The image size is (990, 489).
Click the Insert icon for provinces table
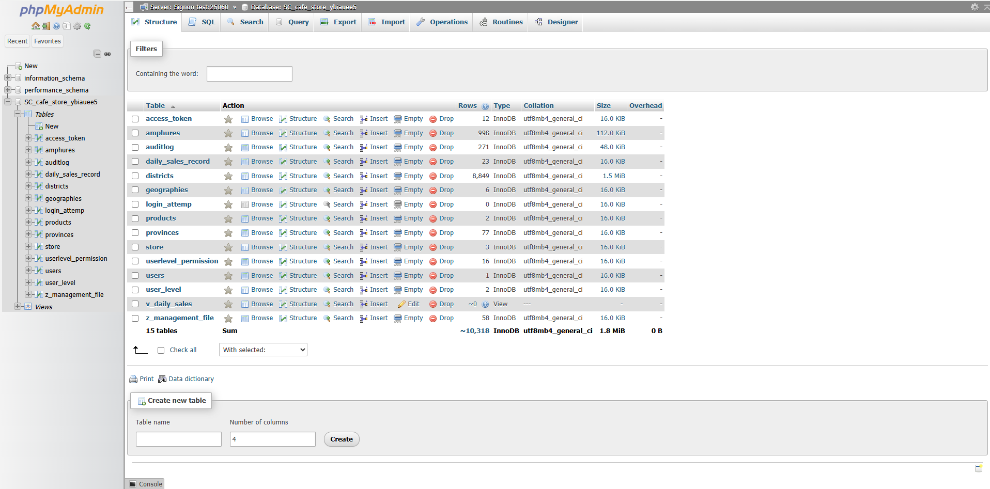364,233
